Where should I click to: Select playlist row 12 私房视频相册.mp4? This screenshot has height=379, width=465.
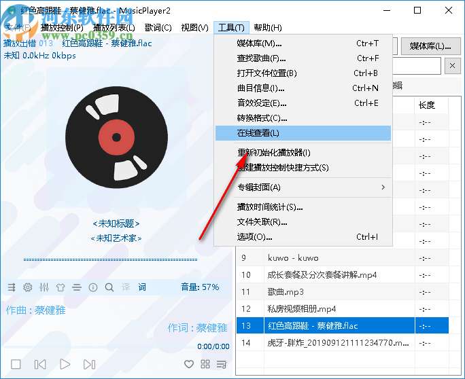pyautogui.click(x=343, y=309)
